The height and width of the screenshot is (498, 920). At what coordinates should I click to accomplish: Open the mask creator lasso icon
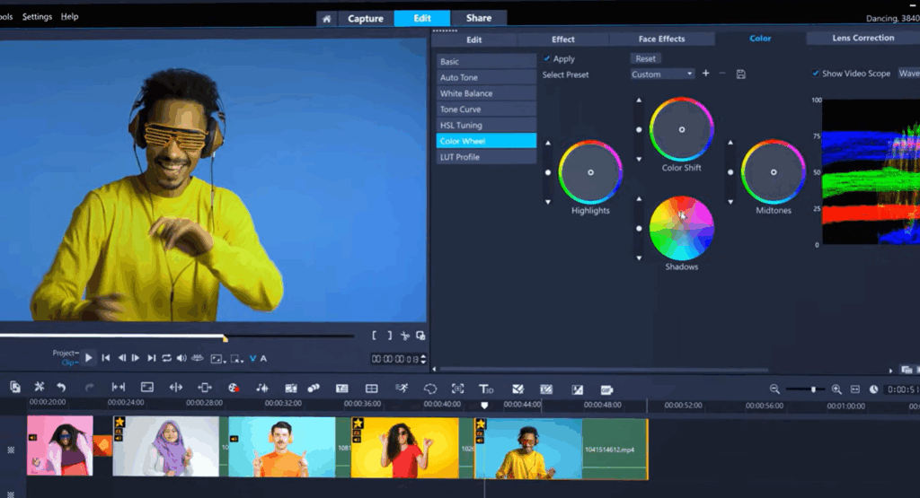[430, 389]
